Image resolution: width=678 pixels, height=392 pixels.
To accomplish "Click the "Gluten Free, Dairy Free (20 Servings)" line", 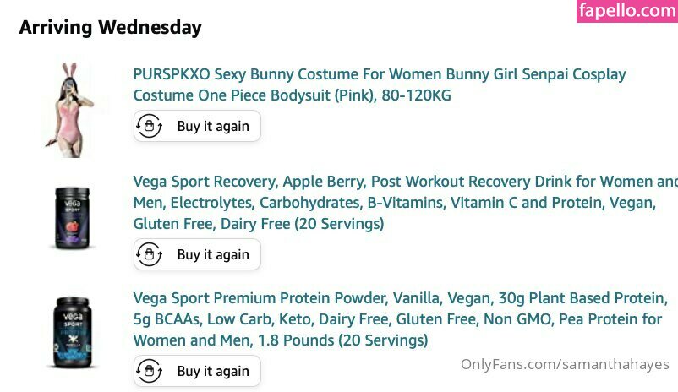I will [258, 224].
